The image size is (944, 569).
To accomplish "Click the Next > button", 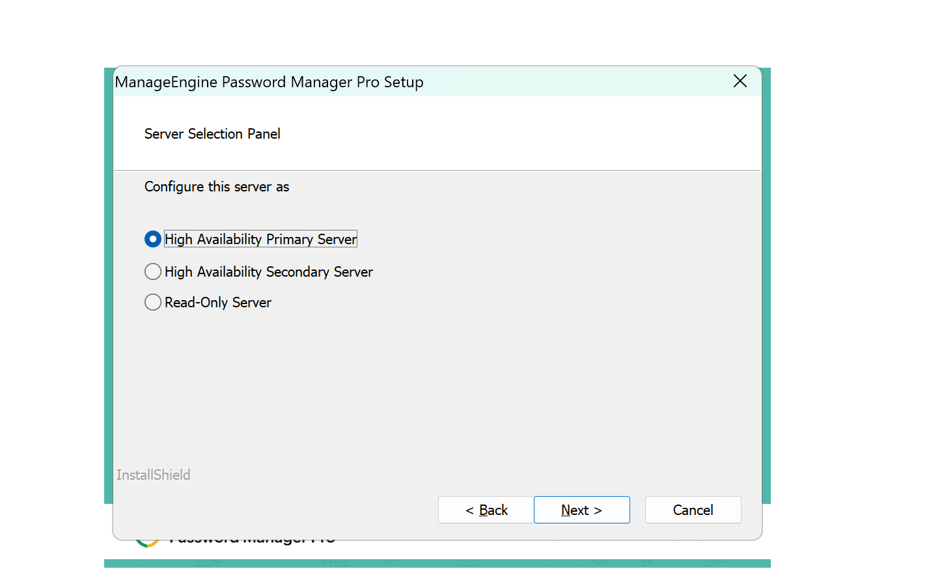I will click(581, 510).
